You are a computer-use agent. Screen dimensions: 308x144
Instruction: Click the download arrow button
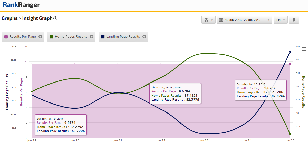click(x=294, y=20)
